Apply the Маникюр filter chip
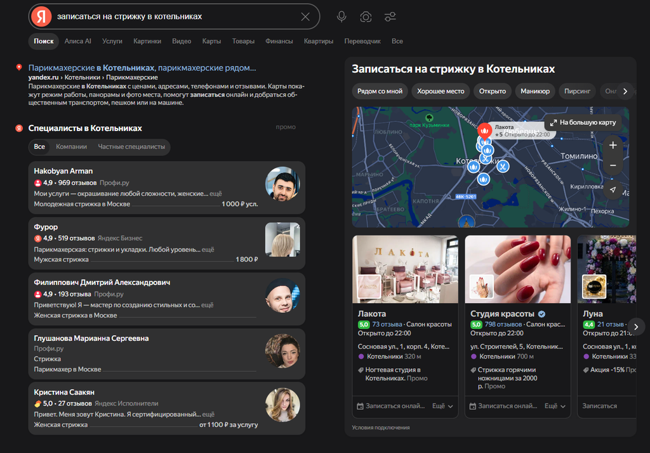The width and height of the screenshot is (650, 453). 535,91
